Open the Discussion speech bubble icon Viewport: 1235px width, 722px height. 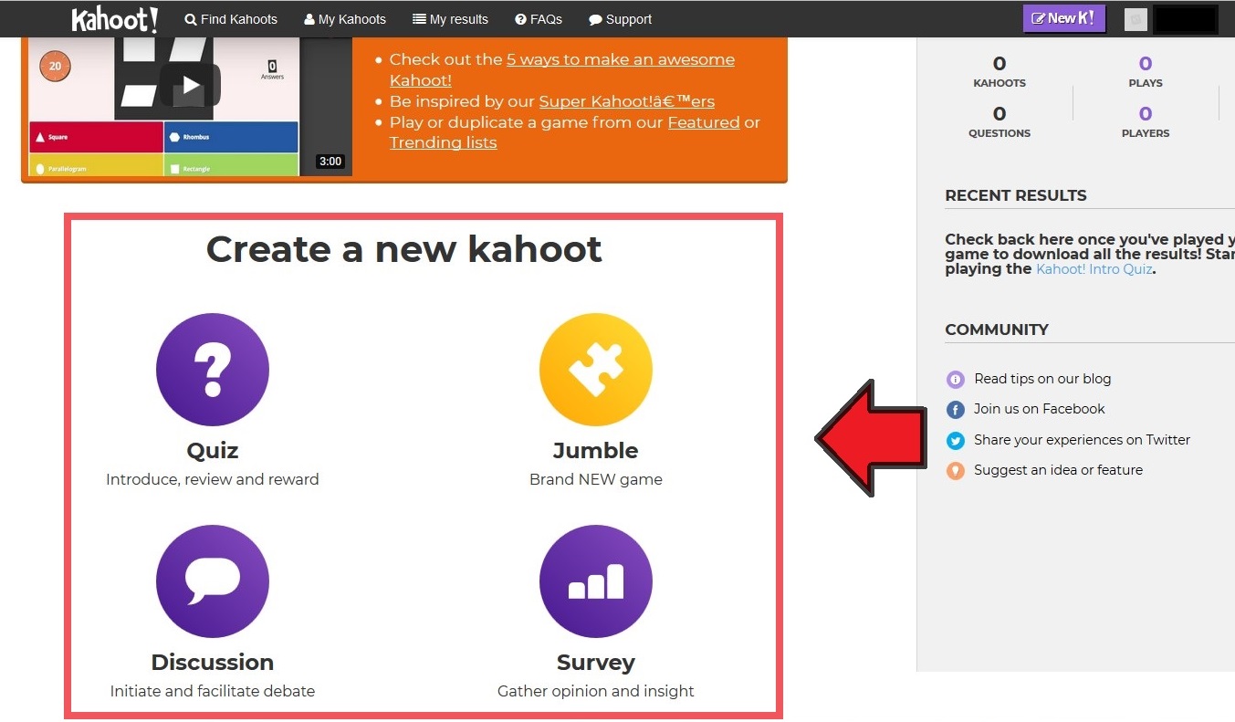pyautogui.click(x=212, y=581)
